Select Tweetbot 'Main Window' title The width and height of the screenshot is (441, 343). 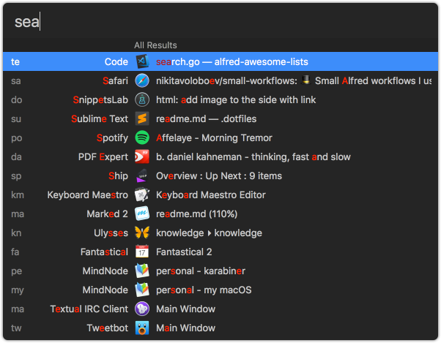(185, 328)
